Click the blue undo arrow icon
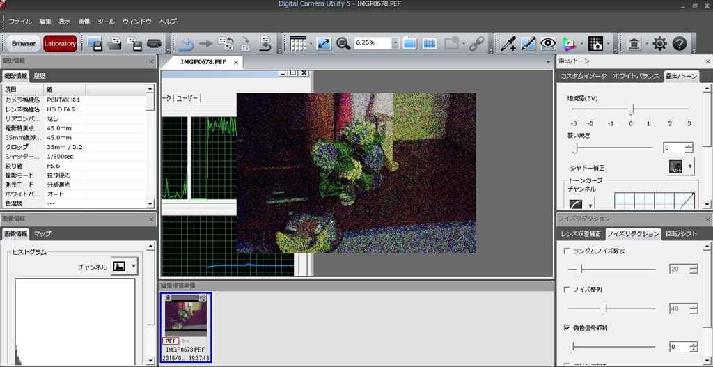The width and height of the screenshot is (713, 367). 186,44
